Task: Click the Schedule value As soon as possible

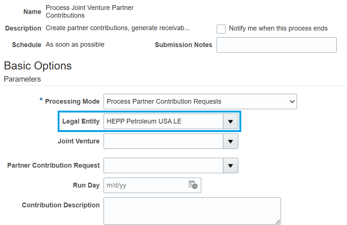Action: click(x=75, y=44)
